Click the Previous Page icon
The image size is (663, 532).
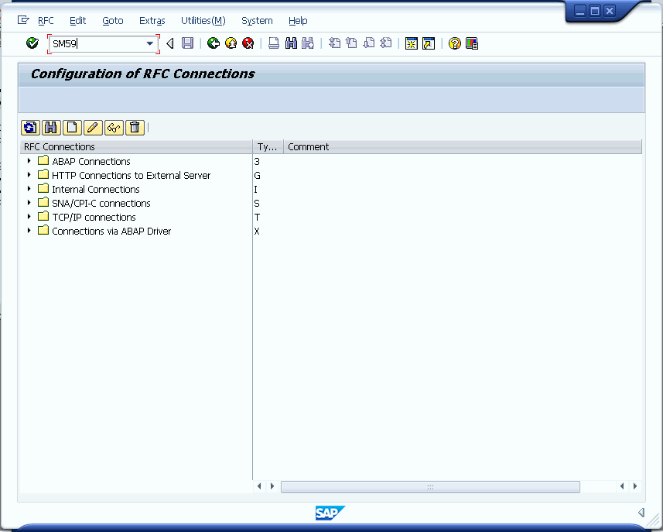tap(351, 43)
